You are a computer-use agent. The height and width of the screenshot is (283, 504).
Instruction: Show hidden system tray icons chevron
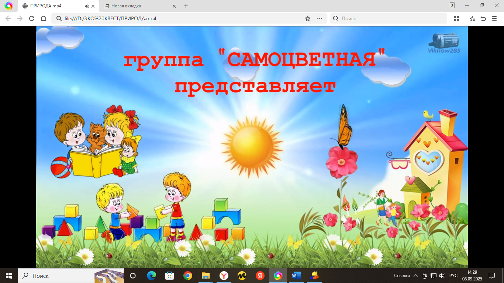tap(416, 276)
